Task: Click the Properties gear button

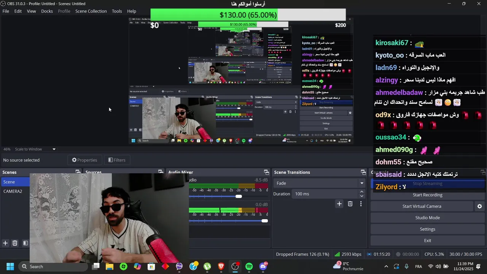Action: point(84,160)
